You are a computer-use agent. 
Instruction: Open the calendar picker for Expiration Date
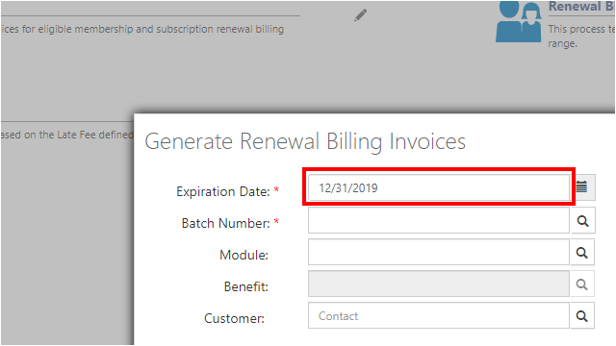pos(582,187)
